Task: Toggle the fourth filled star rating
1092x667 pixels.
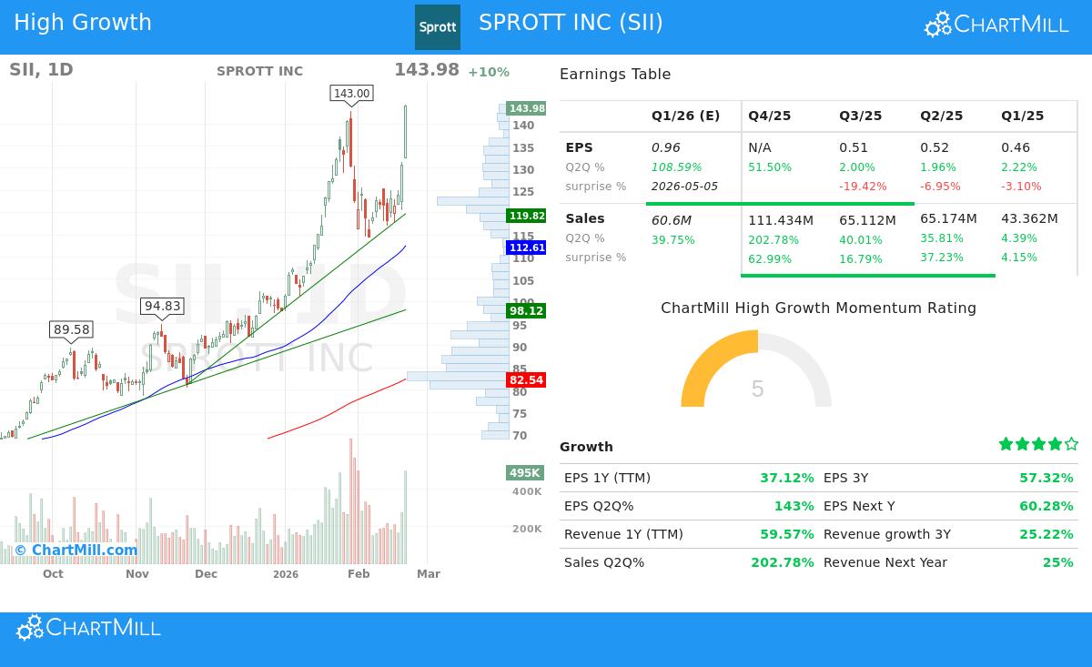Action: point(1053,444)
